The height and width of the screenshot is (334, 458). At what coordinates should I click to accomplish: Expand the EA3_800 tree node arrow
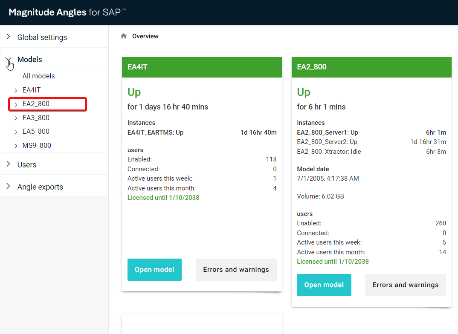16,118
